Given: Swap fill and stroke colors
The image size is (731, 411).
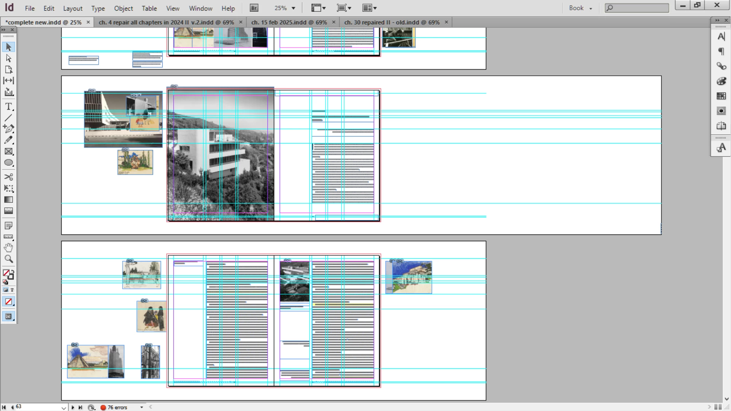Looking at the screenshot, I should point(12,271).
